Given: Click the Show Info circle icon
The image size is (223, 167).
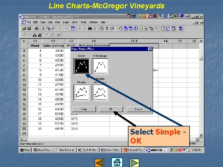Looking at the screenshot, I should [136, 28].
